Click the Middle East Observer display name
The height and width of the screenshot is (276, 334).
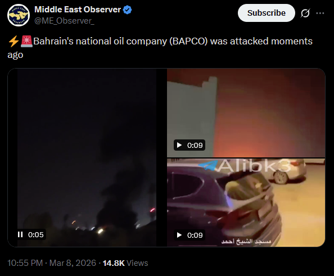78,10
